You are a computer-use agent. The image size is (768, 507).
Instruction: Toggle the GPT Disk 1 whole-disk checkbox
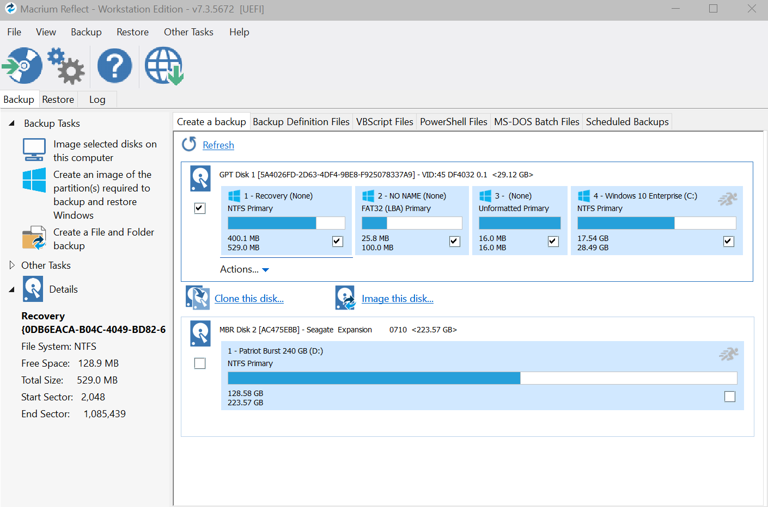click(x=200, y=208)
